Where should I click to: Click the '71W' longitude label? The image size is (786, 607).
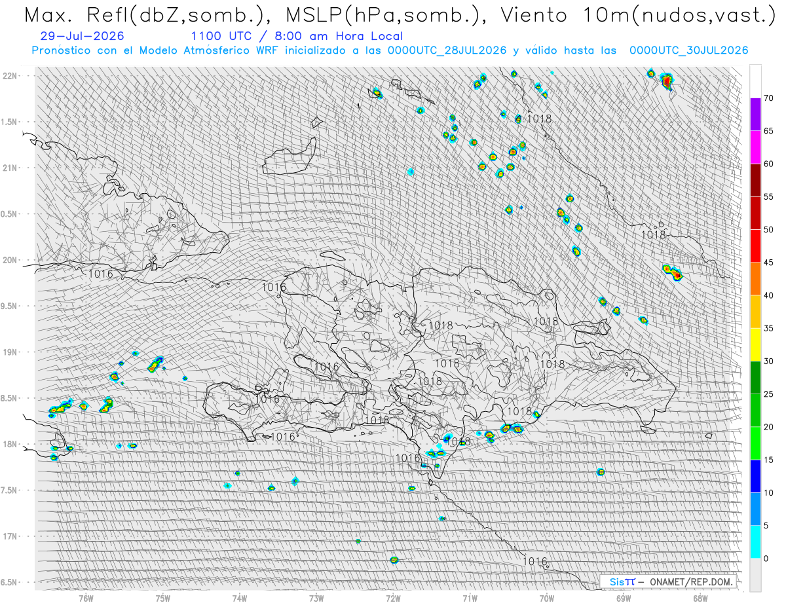click(x=470, y=598)
